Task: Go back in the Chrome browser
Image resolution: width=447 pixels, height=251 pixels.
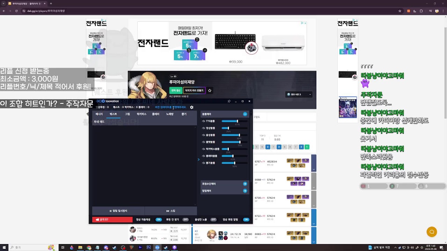Action: (x=4, y=11)
